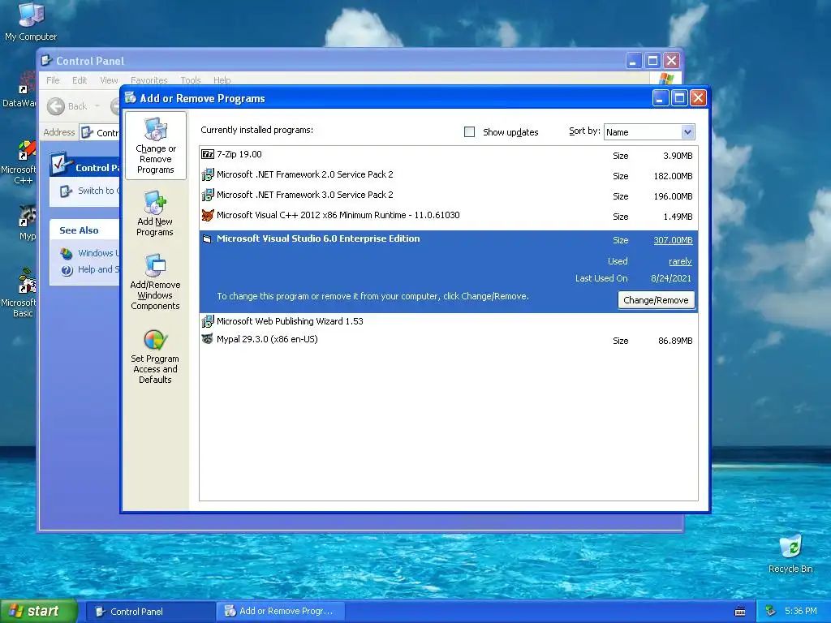The image size is (831, 623).
Task: Click the Add or Remove Programs title icon
Action: (x=131, y=97)
